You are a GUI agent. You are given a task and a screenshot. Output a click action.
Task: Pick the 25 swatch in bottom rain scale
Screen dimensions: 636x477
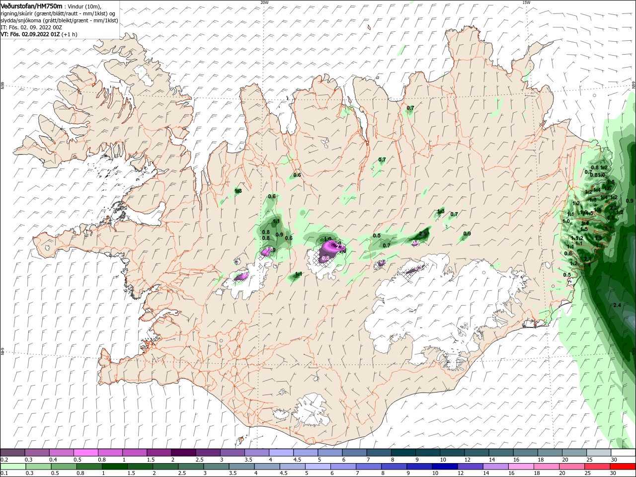(597, 467)
